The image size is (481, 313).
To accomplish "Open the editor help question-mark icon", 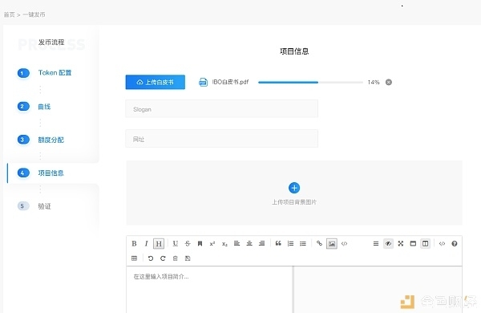I will coord(455,244).
